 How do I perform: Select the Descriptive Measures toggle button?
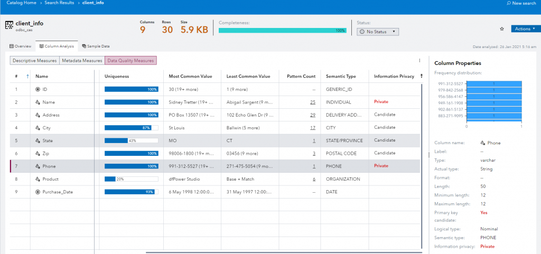(x=35, y=61)
